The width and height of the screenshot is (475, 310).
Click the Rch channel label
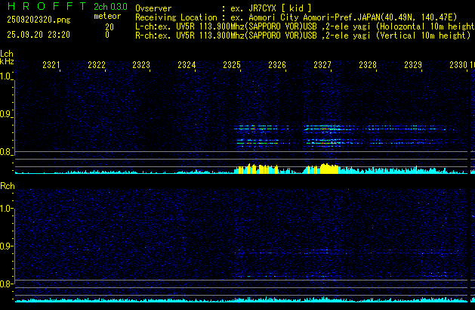(8, 186)
